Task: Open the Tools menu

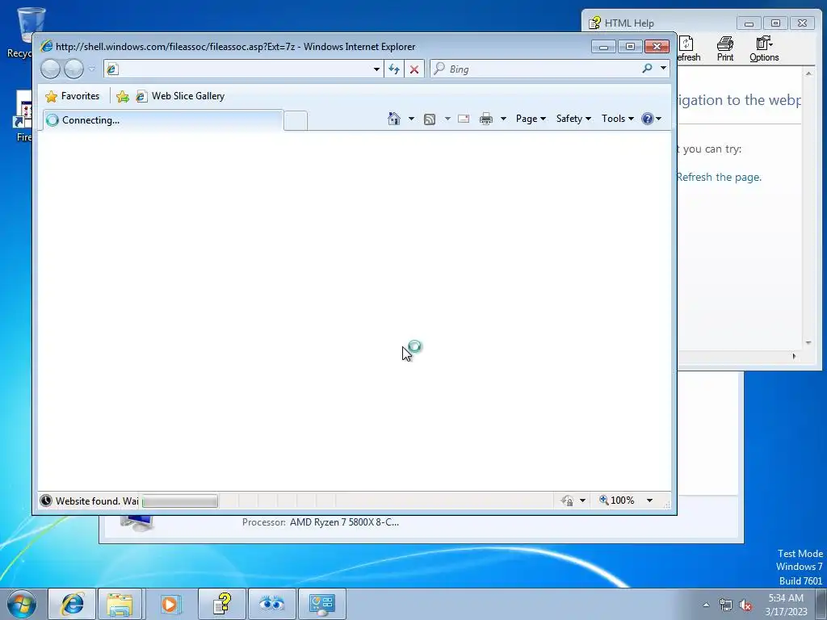Action: click(x=618, y=119)
